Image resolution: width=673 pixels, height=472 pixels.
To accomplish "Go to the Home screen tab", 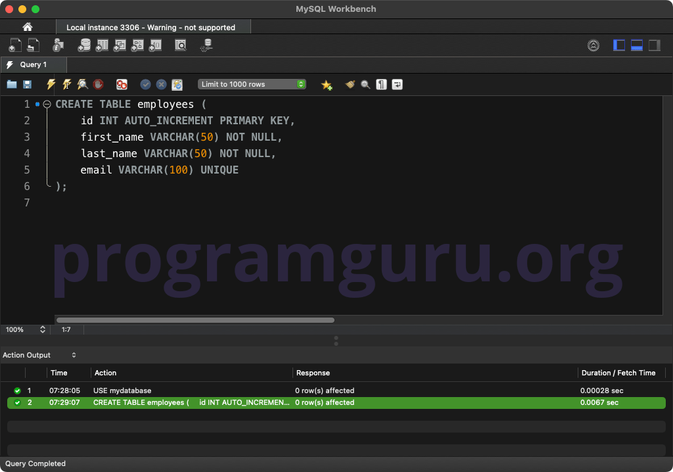I will [28, 27].
